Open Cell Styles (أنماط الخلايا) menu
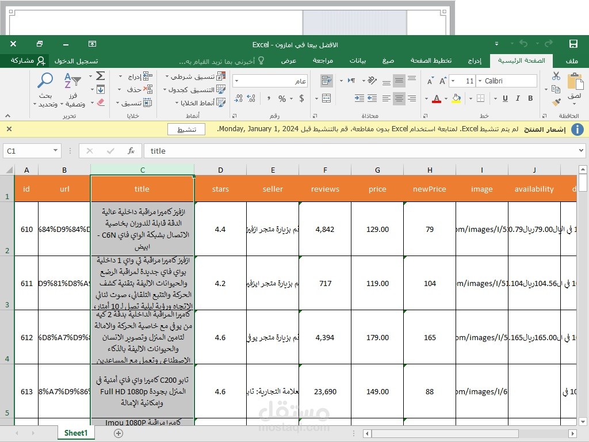Viewport: 589px width, 442px height. [x=200, y=102]
